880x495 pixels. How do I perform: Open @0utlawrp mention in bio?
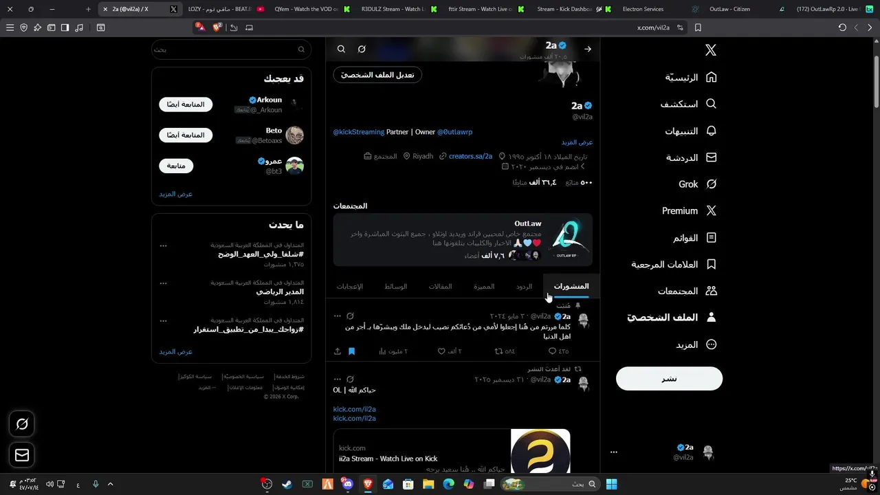(454, 132)
